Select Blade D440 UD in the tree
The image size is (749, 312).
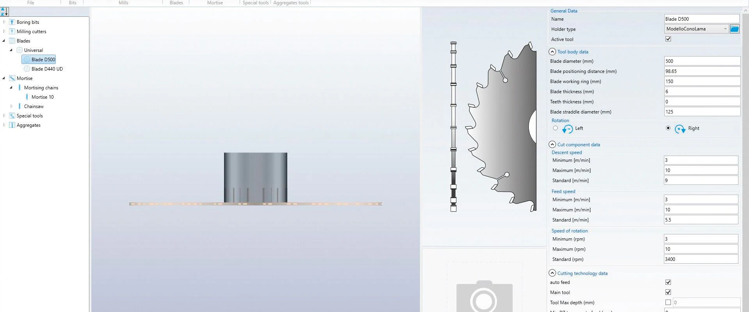(x=47, y=69)
